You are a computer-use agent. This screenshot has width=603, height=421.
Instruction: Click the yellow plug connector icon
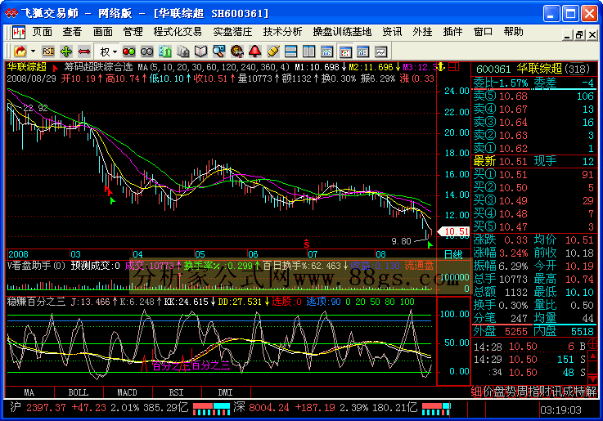pos(273,51)
